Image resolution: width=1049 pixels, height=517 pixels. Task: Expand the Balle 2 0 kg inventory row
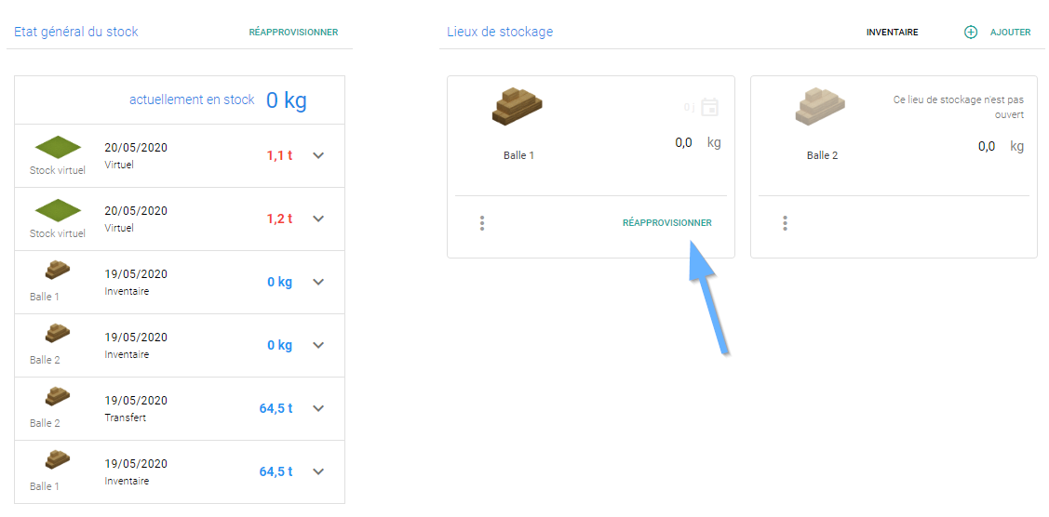pos(318,345)
